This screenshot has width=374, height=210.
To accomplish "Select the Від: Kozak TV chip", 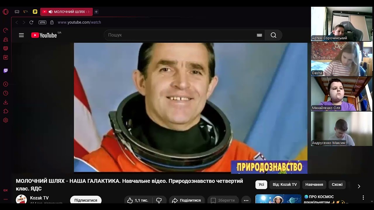I will tap(285, 185).
